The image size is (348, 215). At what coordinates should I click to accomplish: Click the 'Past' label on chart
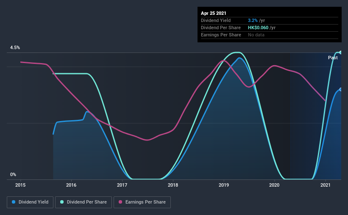(x=333, y=58)
